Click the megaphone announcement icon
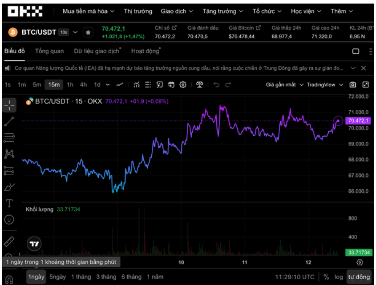376x285 pixels. tap(8, 68)
